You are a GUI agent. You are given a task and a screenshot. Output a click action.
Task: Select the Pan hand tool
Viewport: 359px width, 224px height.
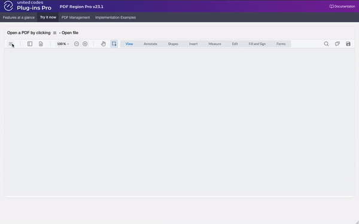point(104,44)
